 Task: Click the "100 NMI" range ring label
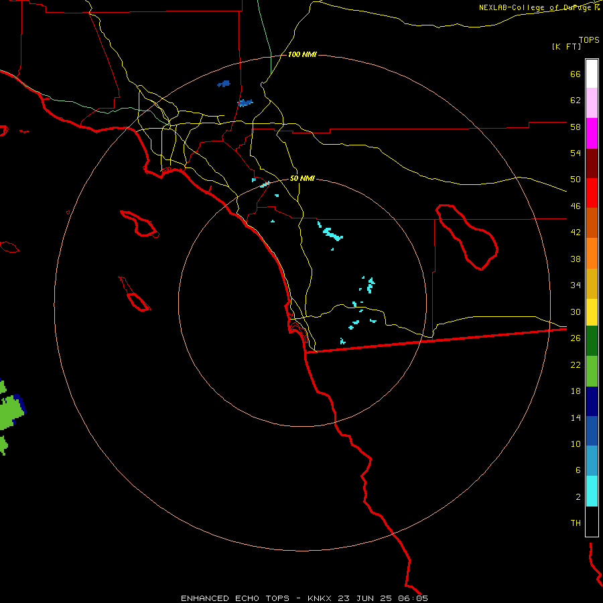(302, 55)
